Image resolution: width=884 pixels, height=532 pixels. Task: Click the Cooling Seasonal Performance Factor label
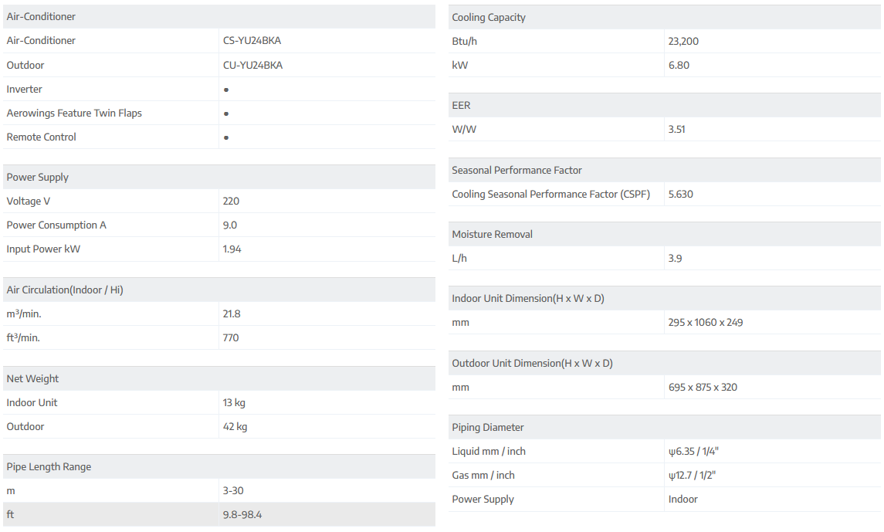coord(550,195)
